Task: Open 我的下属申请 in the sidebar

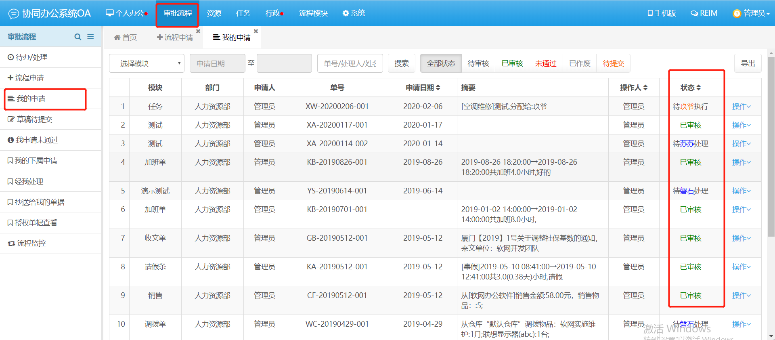Action: (x=50, y=161)
